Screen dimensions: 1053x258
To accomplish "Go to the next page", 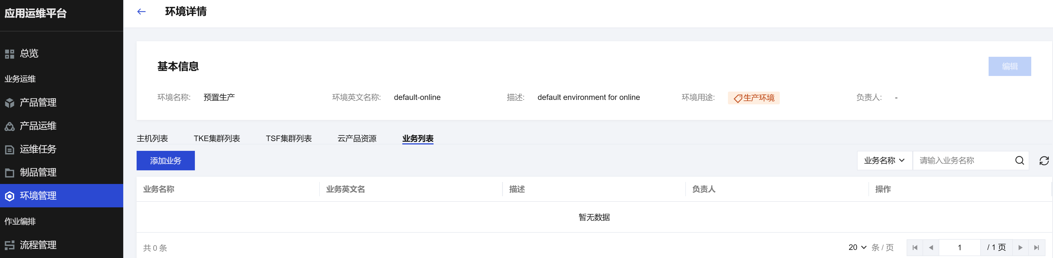I will [1020, 247].
